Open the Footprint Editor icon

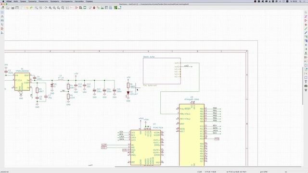[x=85, y=8]
